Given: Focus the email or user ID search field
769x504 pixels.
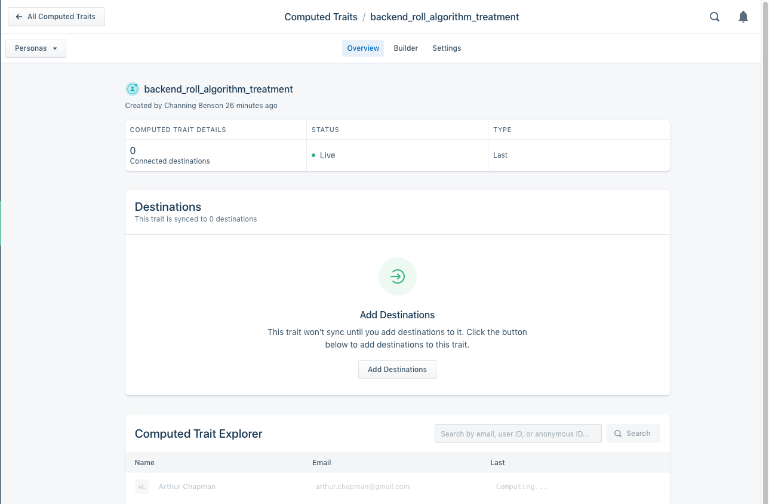Looking at the screenshot, I should pos(518,434).
